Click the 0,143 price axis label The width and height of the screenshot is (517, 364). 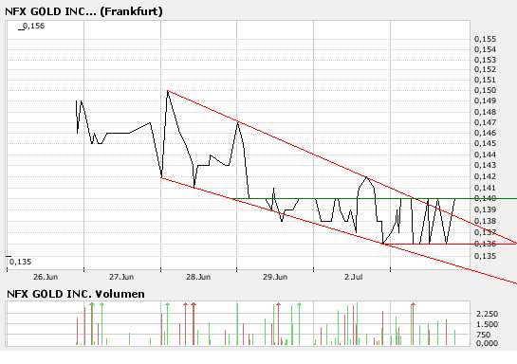(x=485, y=165)
